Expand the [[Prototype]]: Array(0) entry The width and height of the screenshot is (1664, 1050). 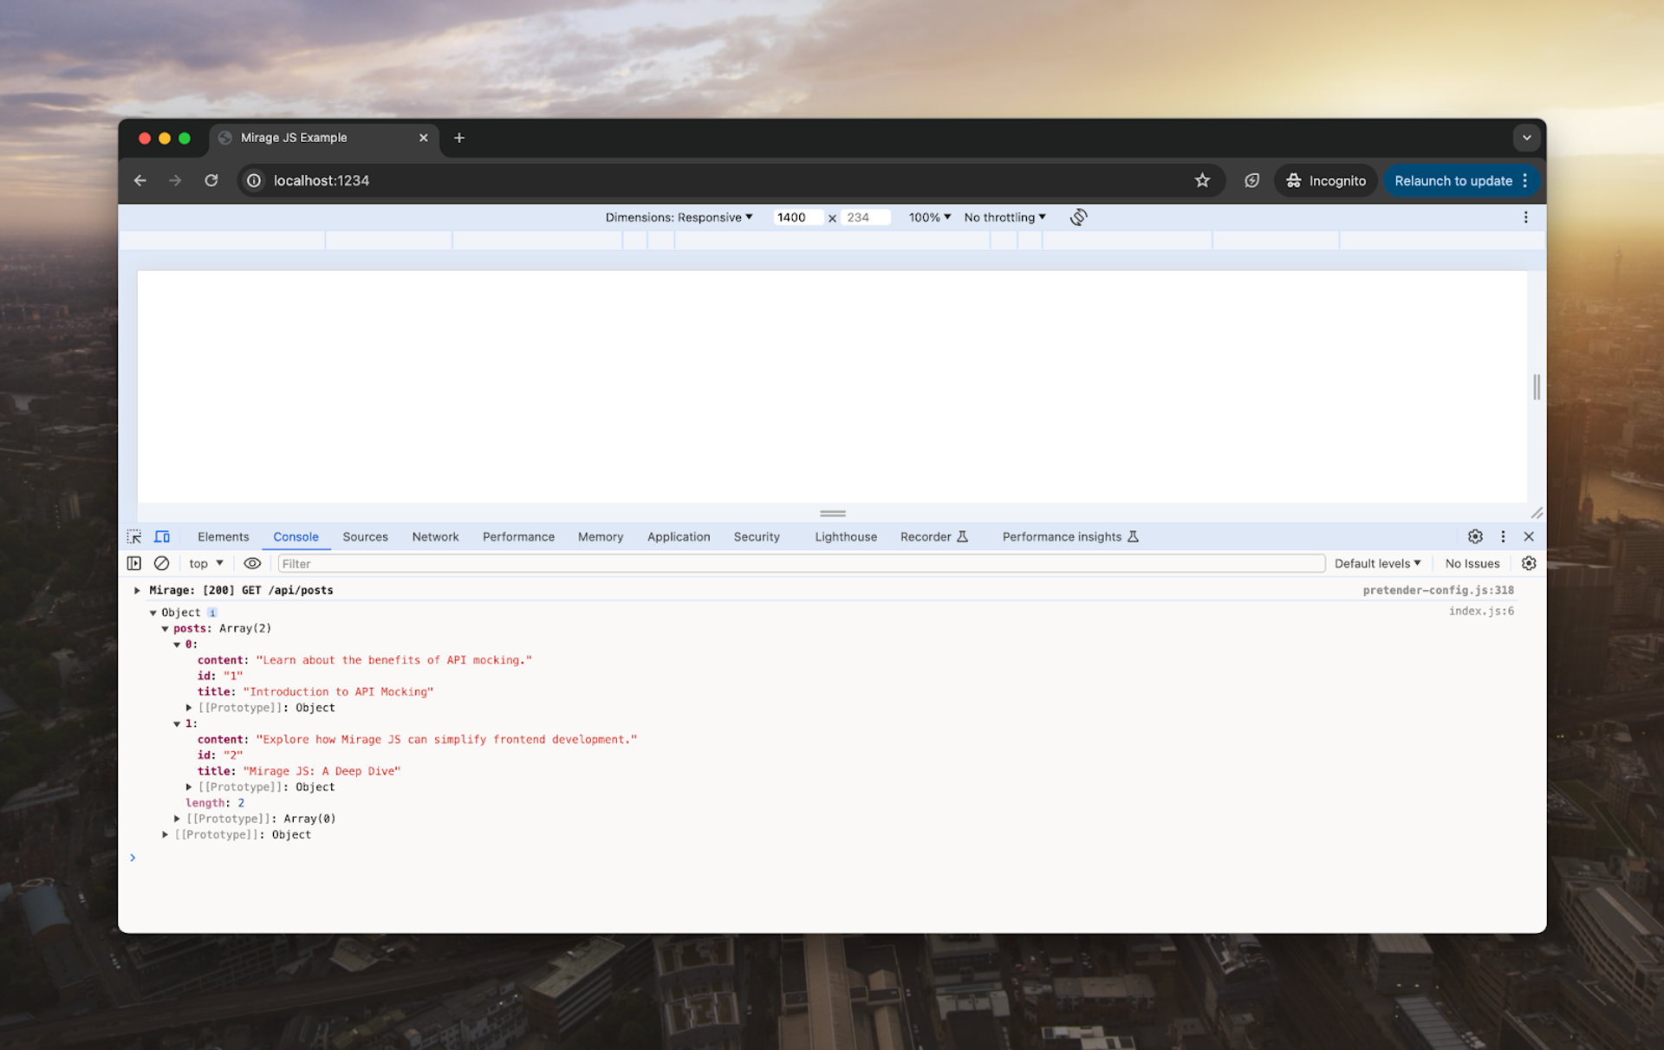click(x=177, y=819)
